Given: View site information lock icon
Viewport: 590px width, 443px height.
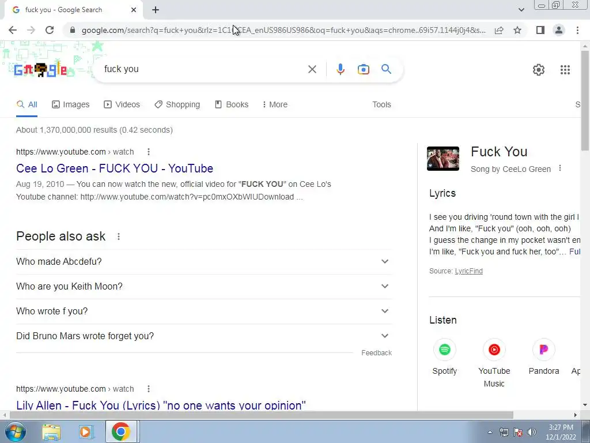Looking at the screenshot, I should (73, 30).
